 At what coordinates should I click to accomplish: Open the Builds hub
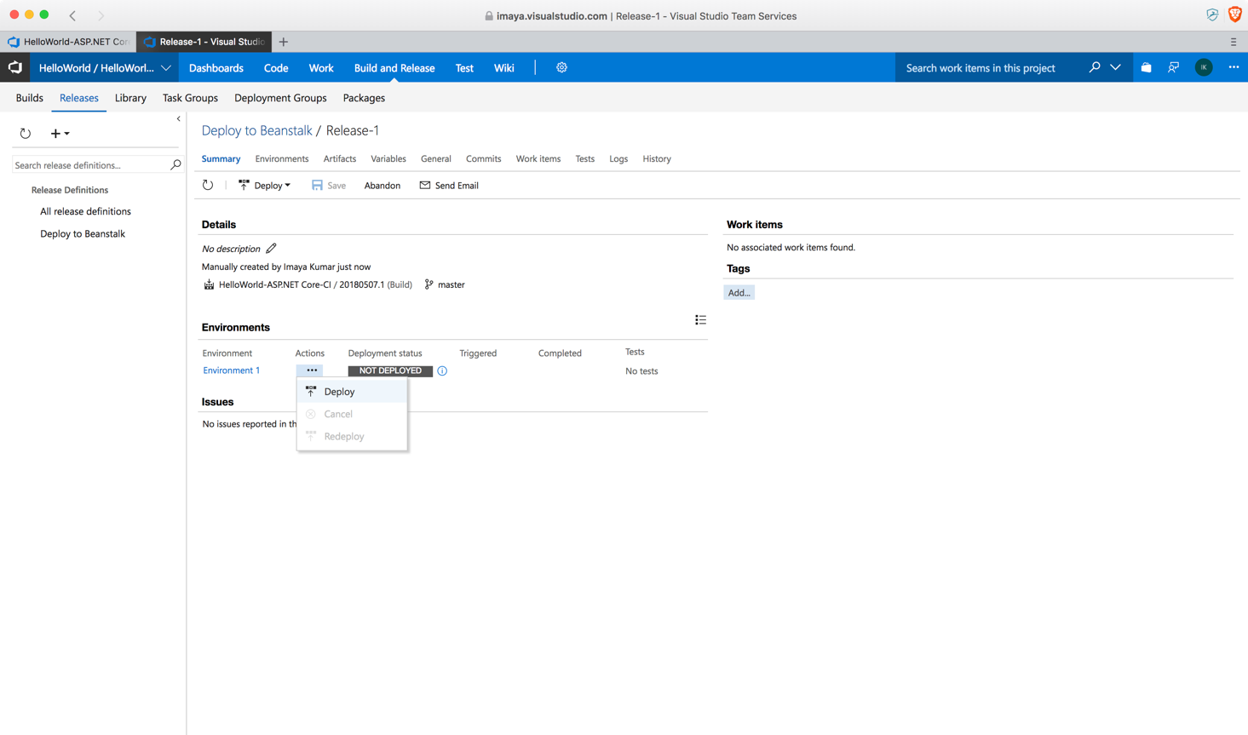tap(30, 98)
